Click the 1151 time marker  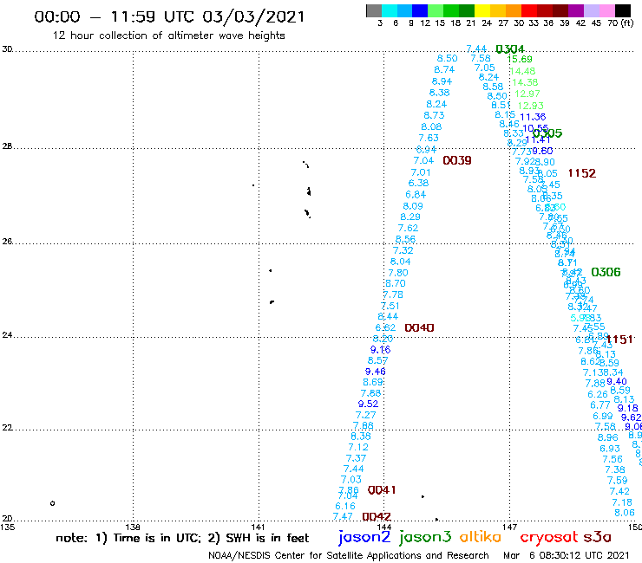click(x=619, y=340)
